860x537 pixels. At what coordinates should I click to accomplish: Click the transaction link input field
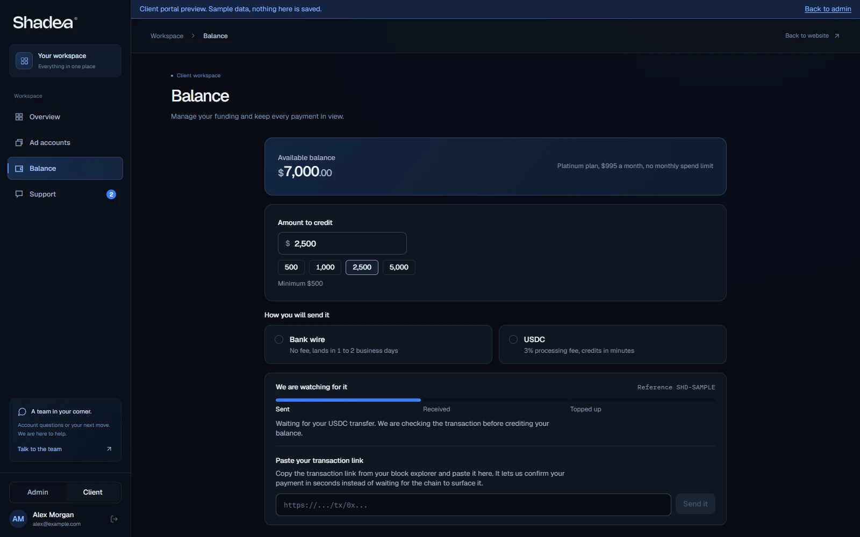(474, 505)
